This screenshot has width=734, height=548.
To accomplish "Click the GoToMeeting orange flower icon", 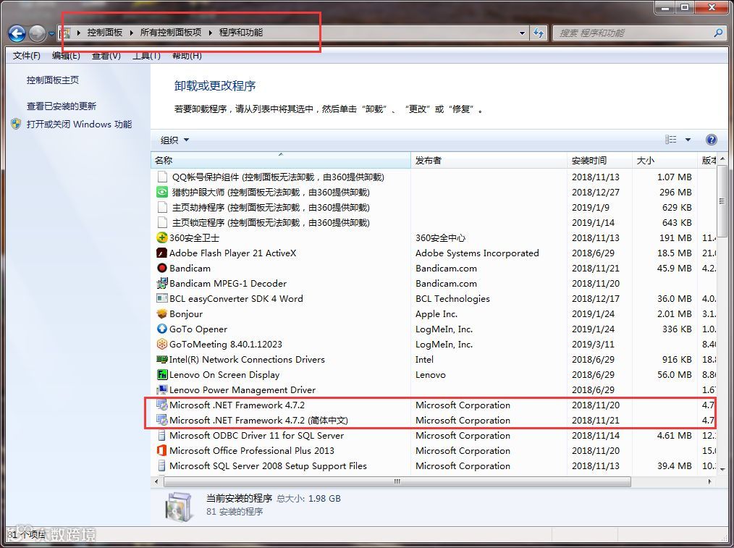I will [x=162, y=344].
